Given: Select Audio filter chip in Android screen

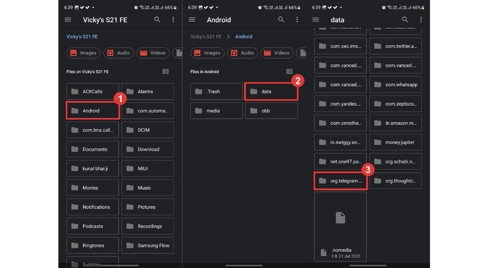Looking at the screenshot, I should point(242,53).
